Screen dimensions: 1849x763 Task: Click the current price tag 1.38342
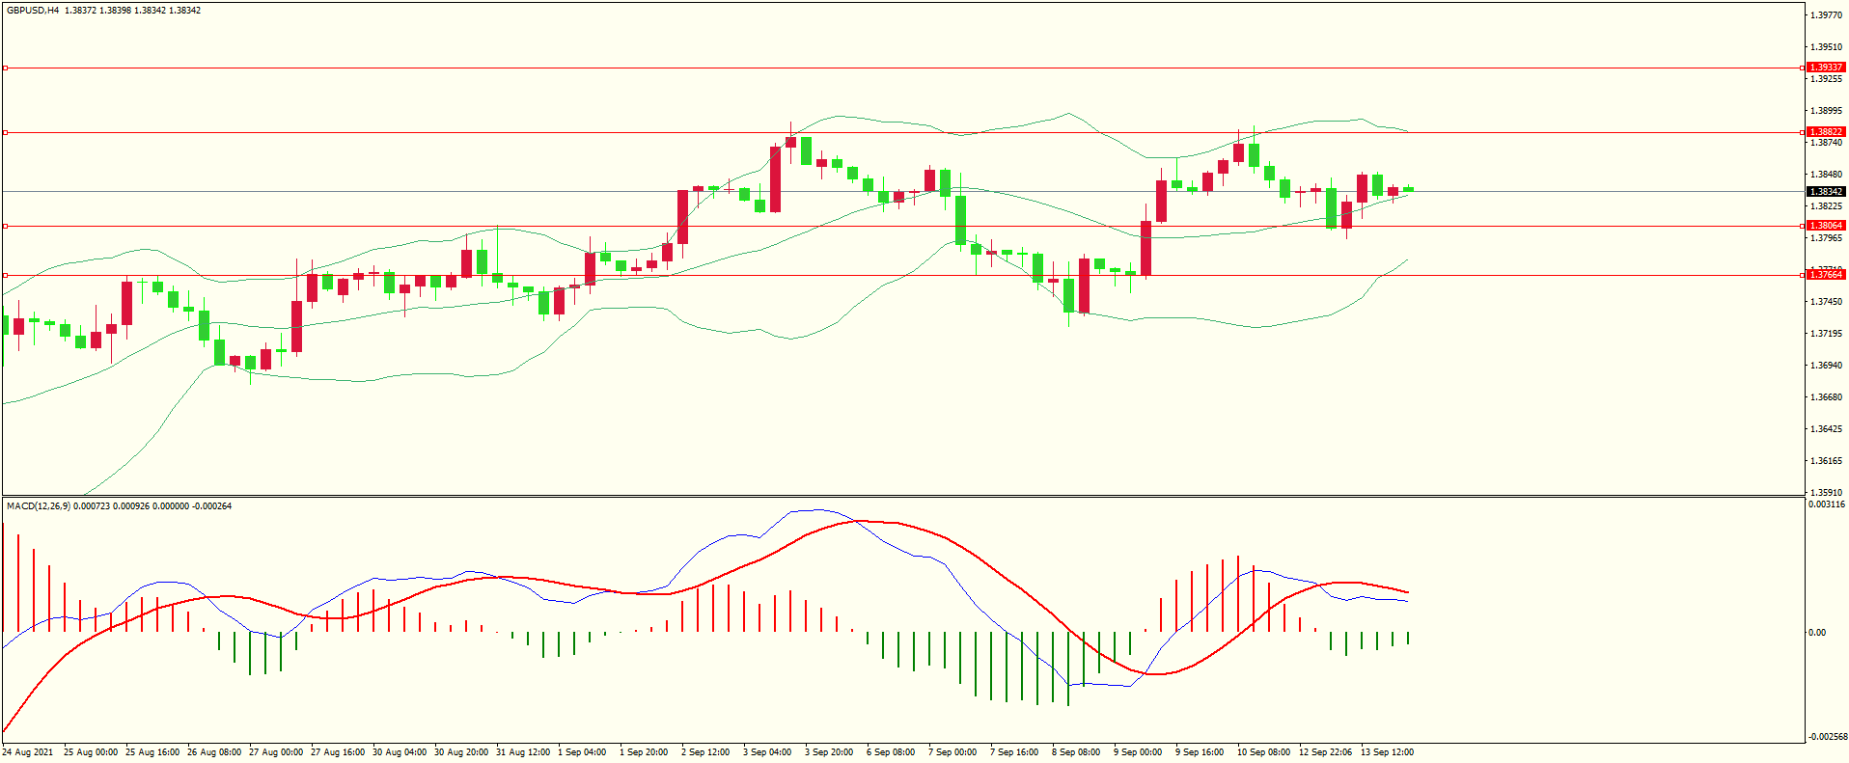[x=1825, y=191]
